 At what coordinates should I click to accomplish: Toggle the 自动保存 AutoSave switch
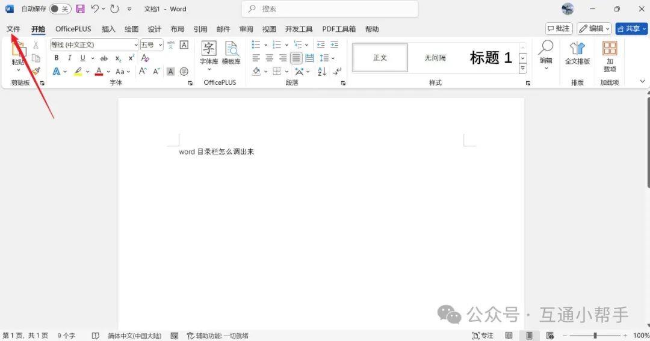click(x=60, y=8)
